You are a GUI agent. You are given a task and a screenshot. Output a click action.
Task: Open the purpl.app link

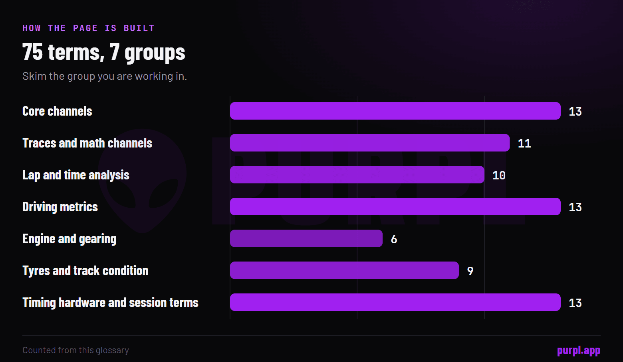click(x=579, y=350)
